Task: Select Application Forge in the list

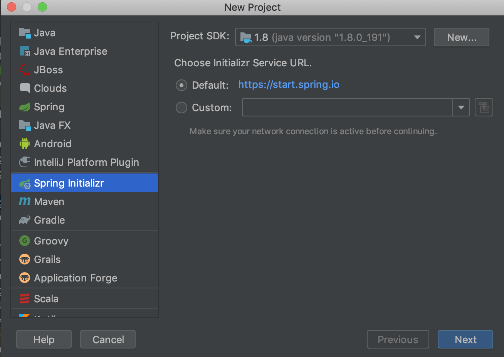Action: 84,278
